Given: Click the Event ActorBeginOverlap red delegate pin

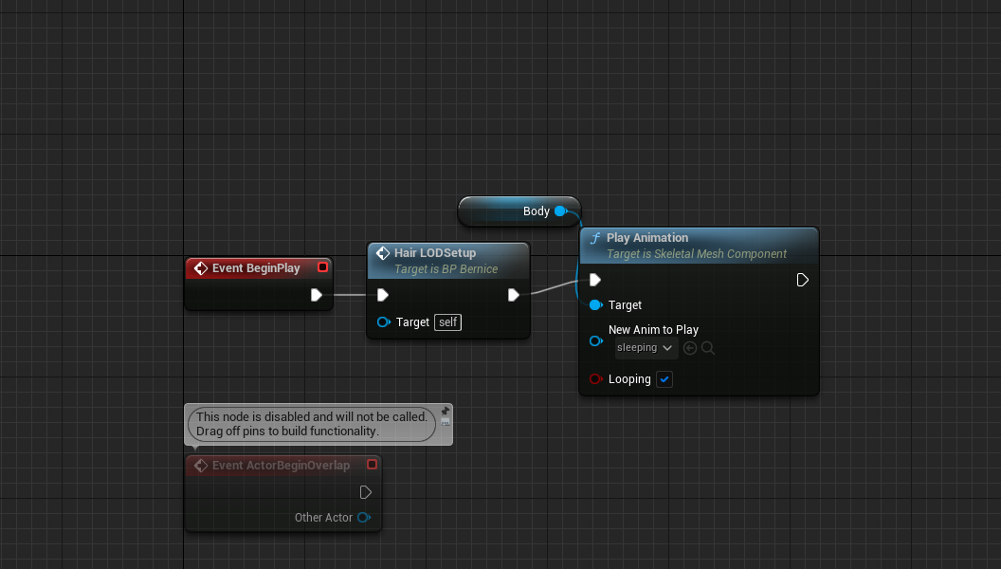Looking at the screenshot, I should pos(373,465).
